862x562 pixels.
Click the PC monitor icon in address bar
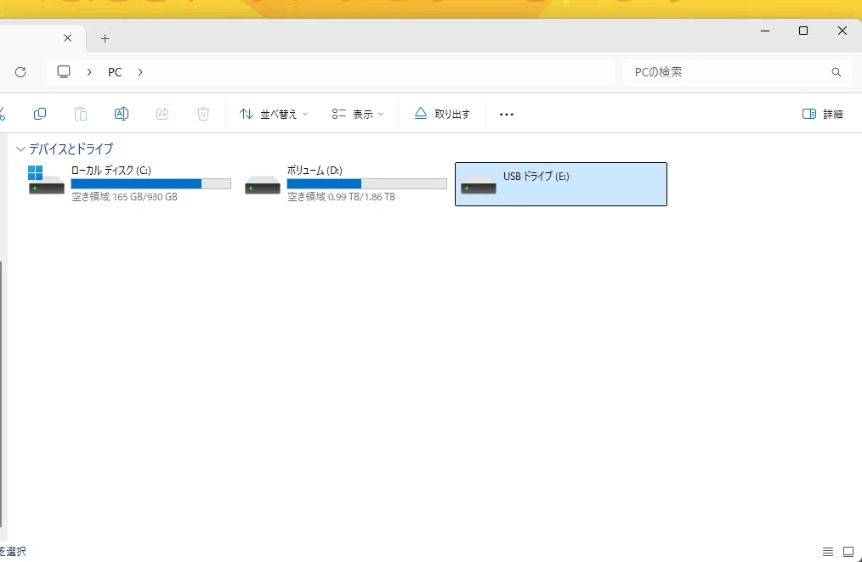point(64,72)
